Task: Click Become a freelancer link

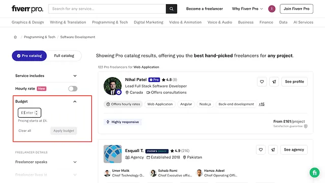Action: tap(205, 9)
